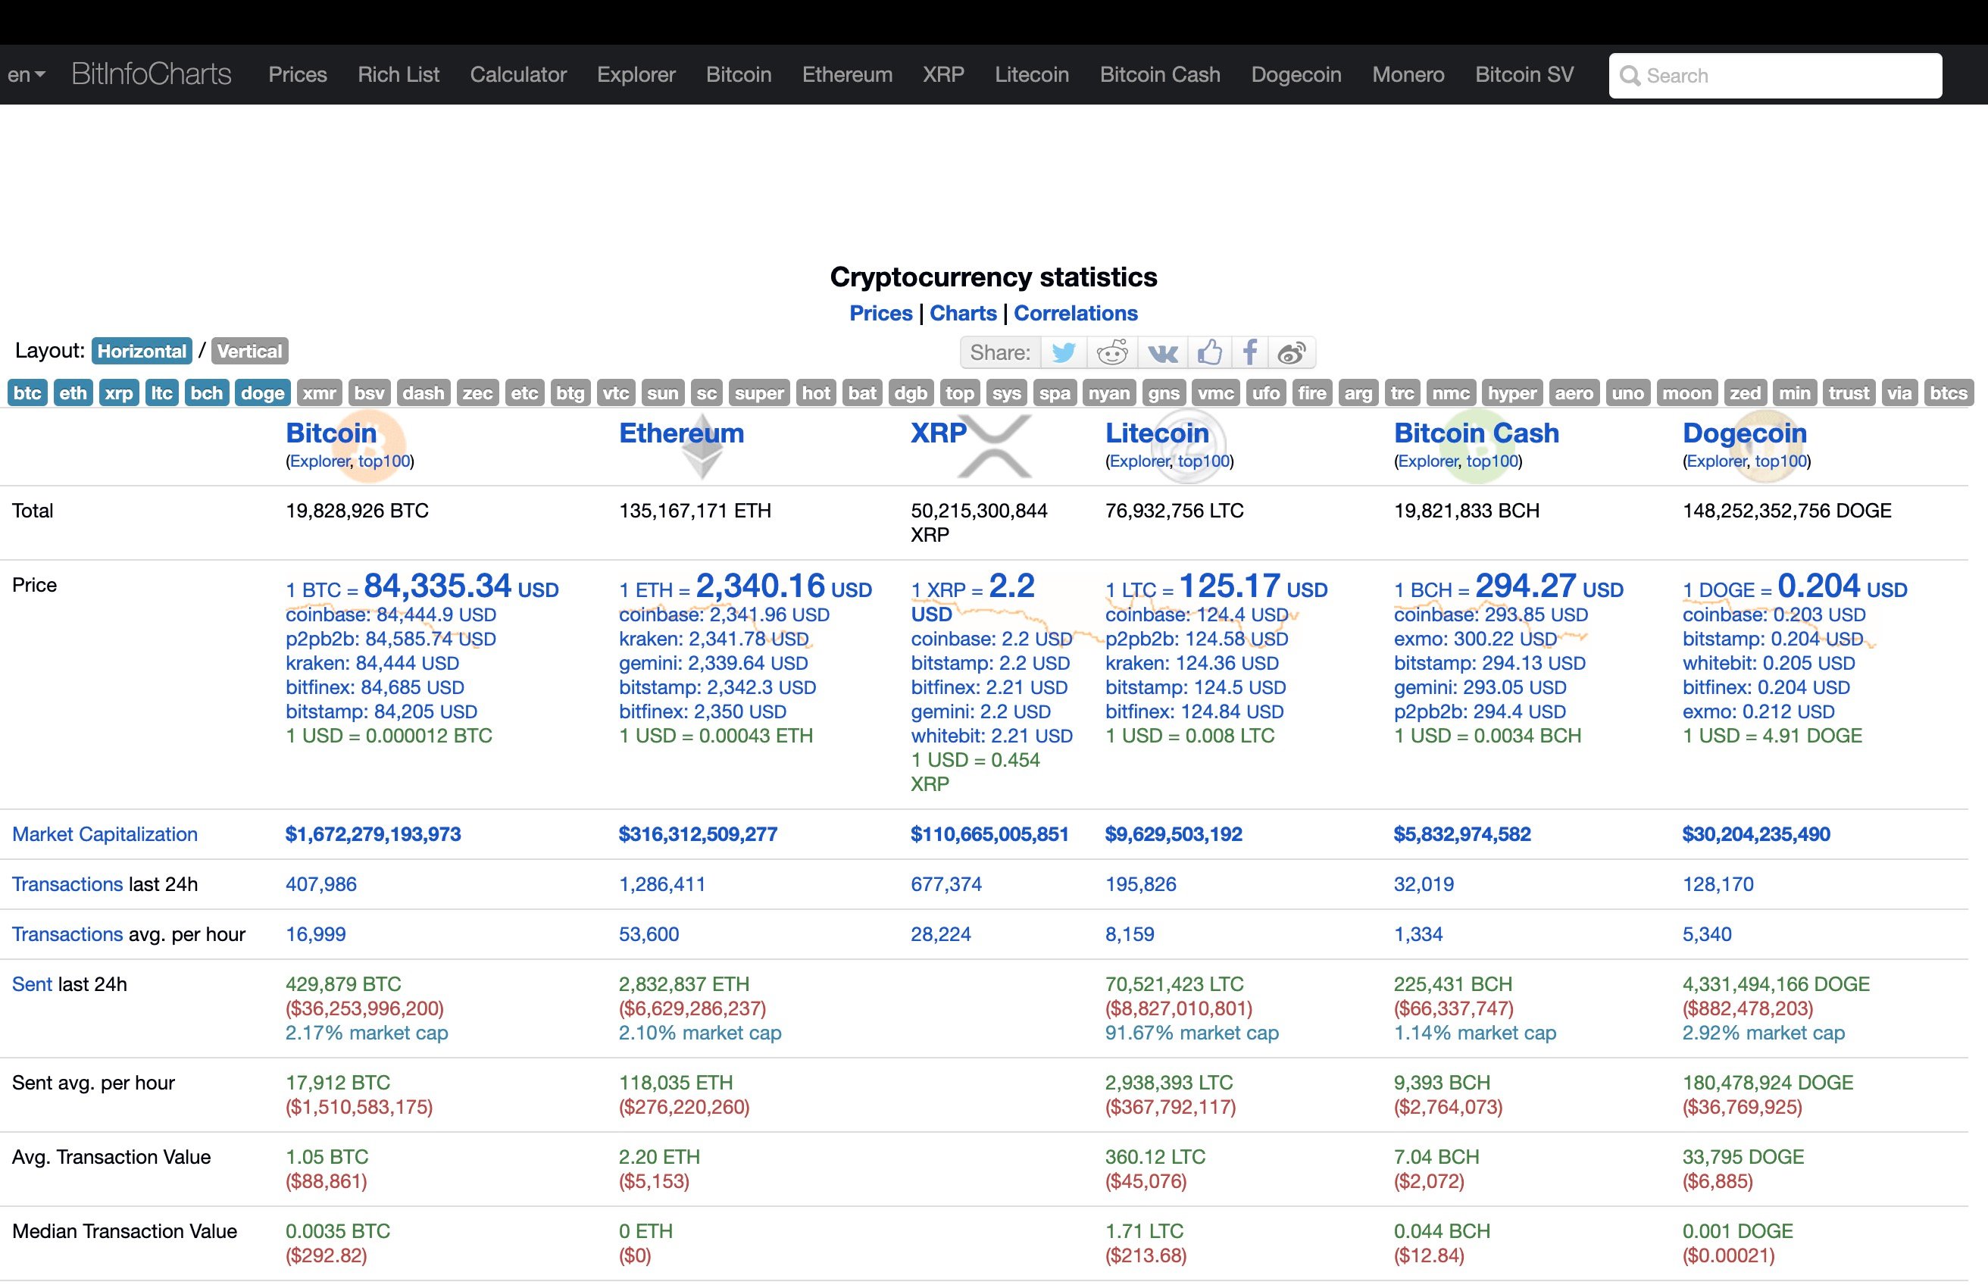Toggle the ltc coin tag
This screenshot has height=1285, width=1988.
click(162, 393)
